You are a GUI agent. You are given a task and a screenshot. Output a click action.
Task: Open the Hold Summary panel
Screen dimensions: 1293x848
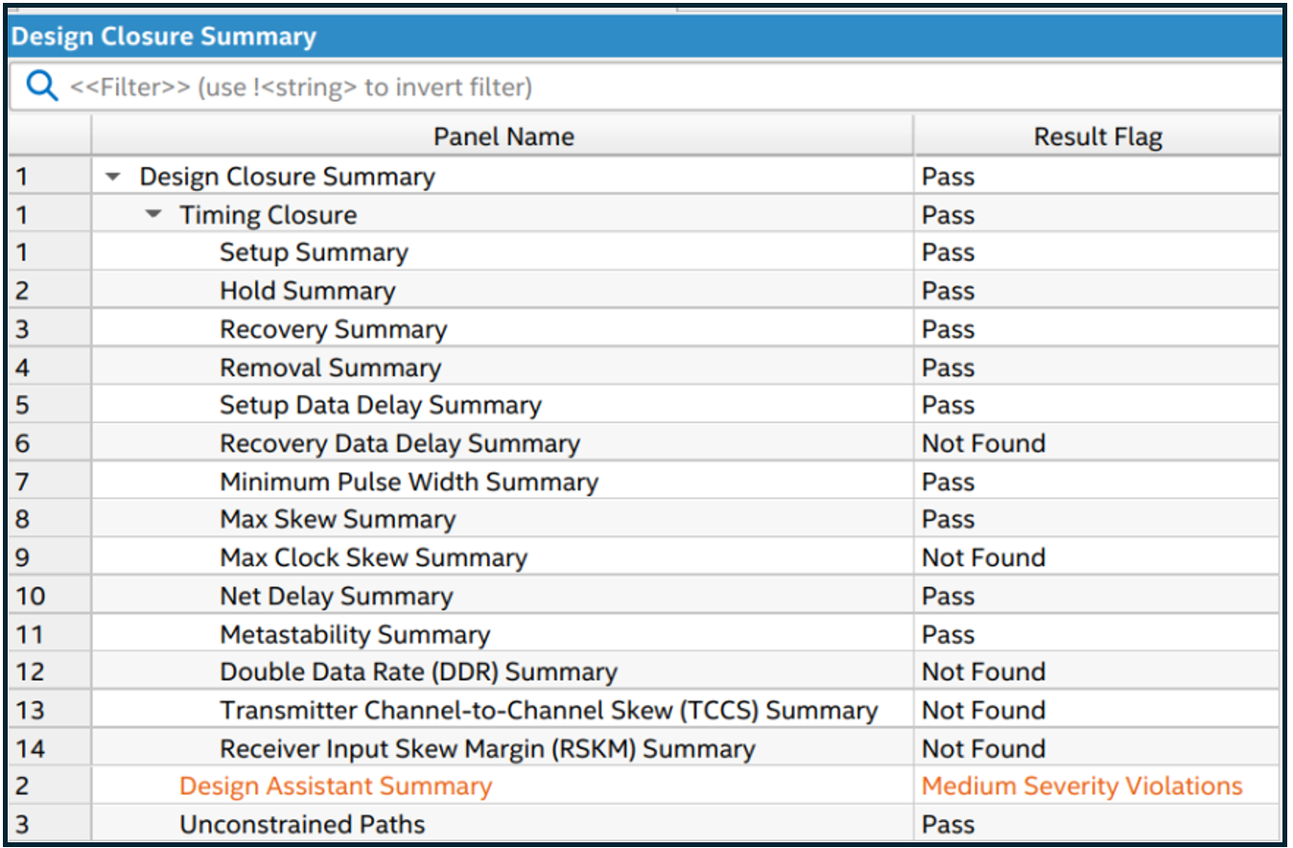pos(307,291)
